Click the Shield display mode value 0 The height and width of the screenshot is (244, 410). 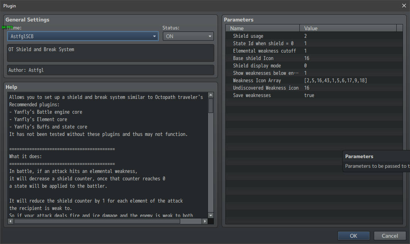point(305,66)
